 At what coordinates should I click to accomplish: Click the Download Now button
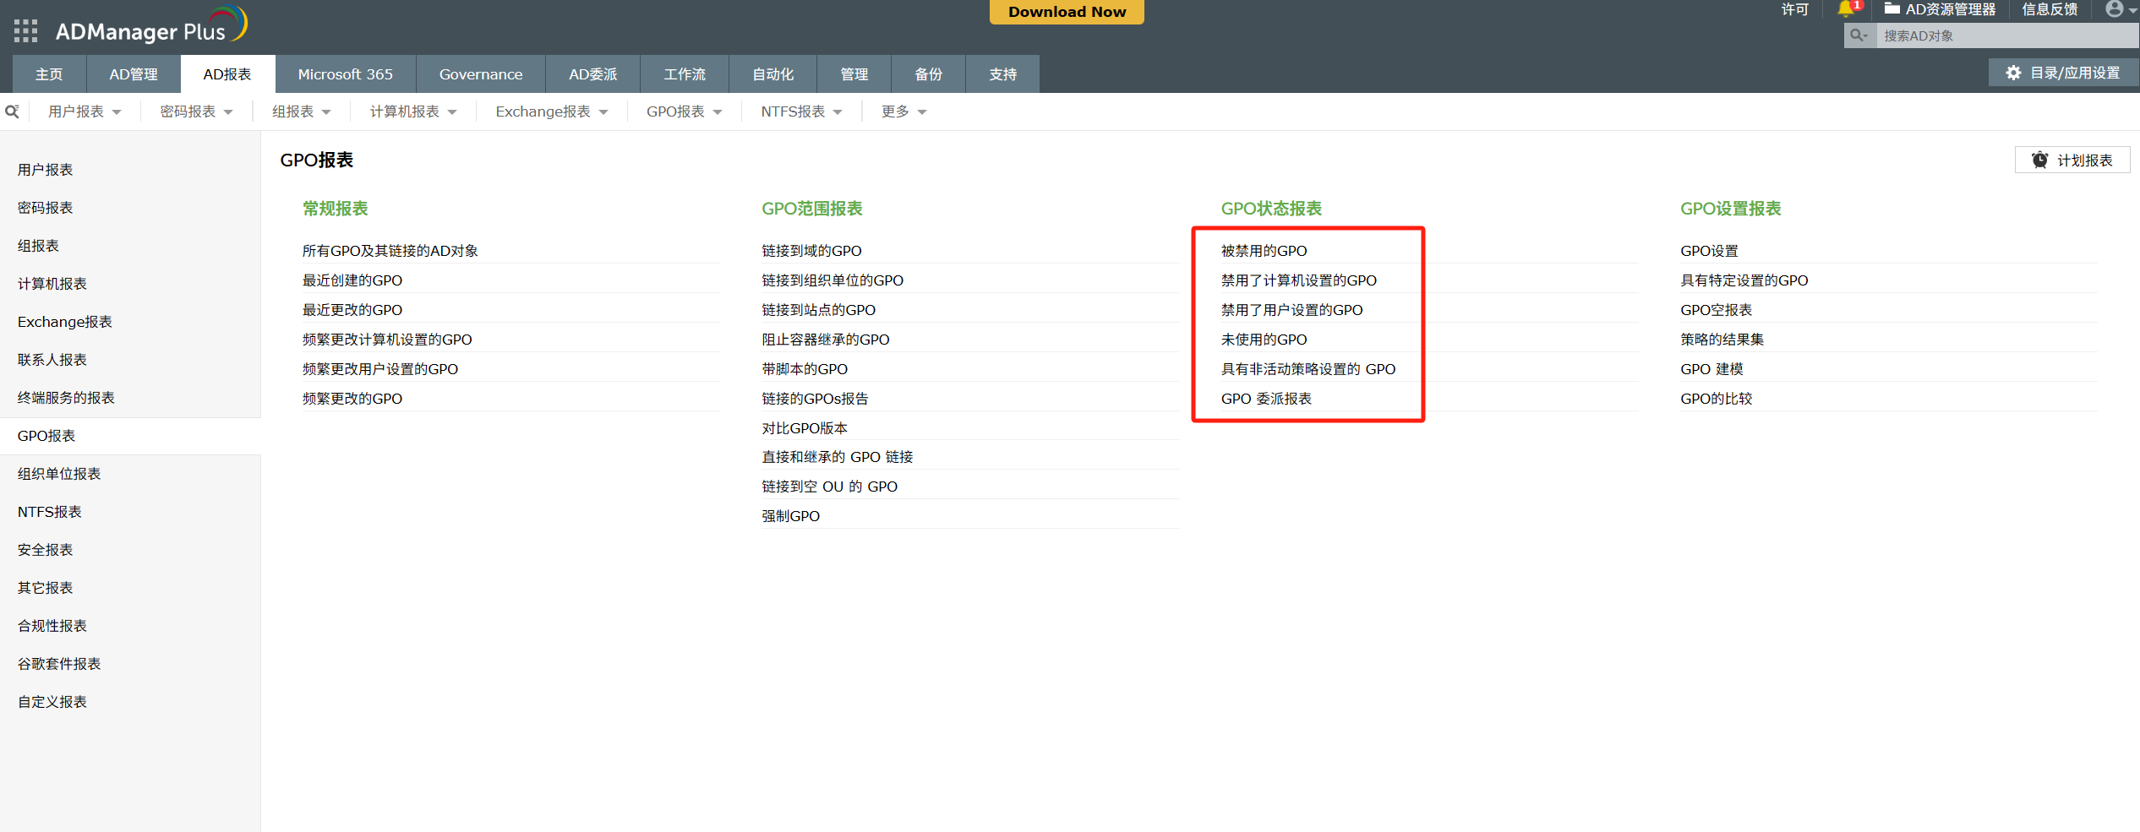click(1067, 12)
